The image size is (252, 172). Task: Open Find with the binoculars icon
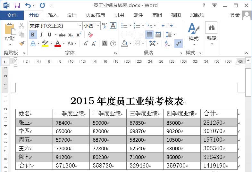211,28
